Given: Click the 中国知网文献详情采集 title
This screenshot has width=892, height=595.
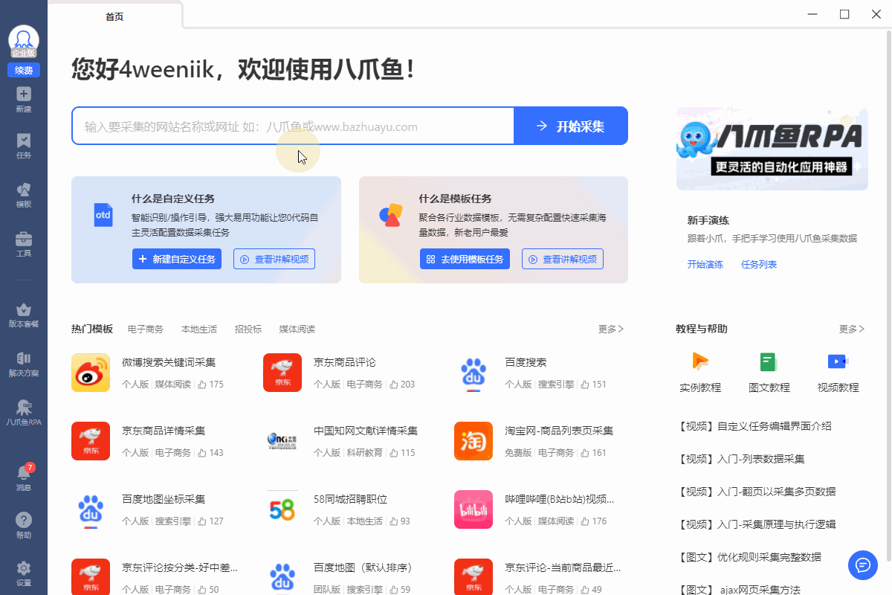Looking at the screenshot, I should (x=366, y=431).
